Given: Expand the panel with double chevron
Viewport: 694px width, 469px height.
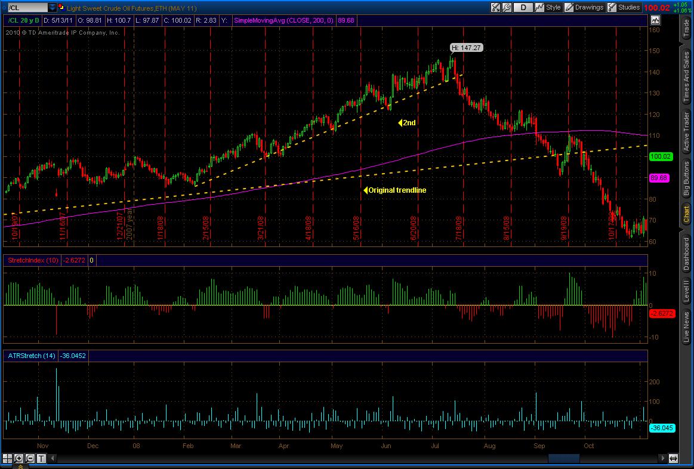Looking at the screenshot, I should pyautogui.click(x=21, y=466).
